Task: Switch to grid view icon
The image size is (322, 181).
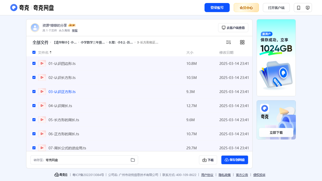Action: click(242, 42)
